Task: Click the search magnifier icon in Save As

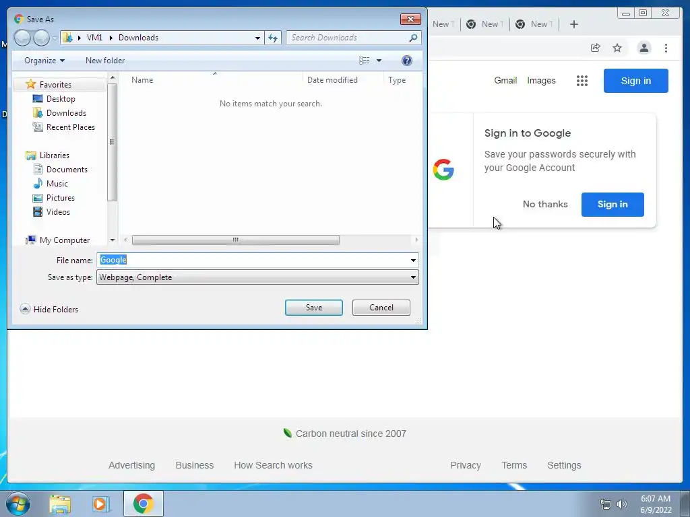Action: (x=413, y=38)
